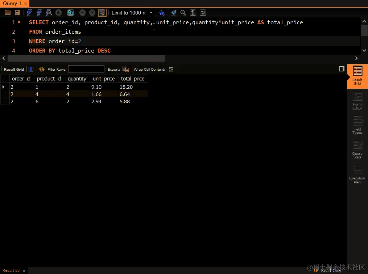Screen dimensions: 368x274
Task: Toggle continue on error option
Action: (70, 13)
